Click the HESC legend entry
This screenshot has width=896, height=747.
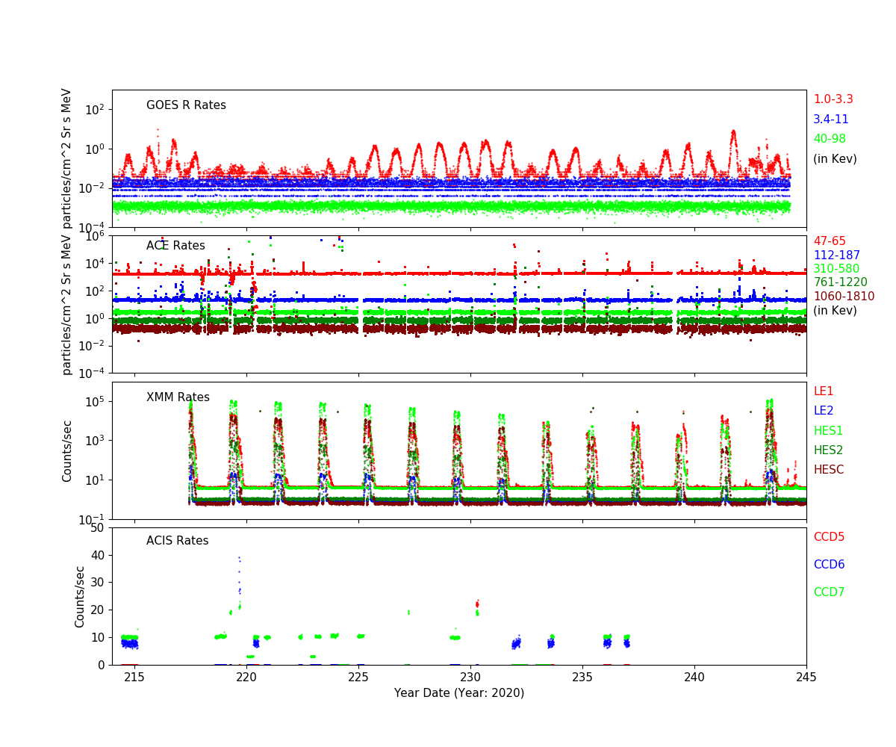point(829,470)
